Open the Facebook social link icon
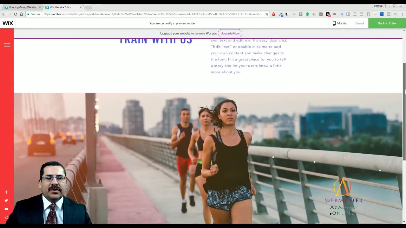Screen dimensions: 406x228 pyautogui.click(x=6, y=192)
